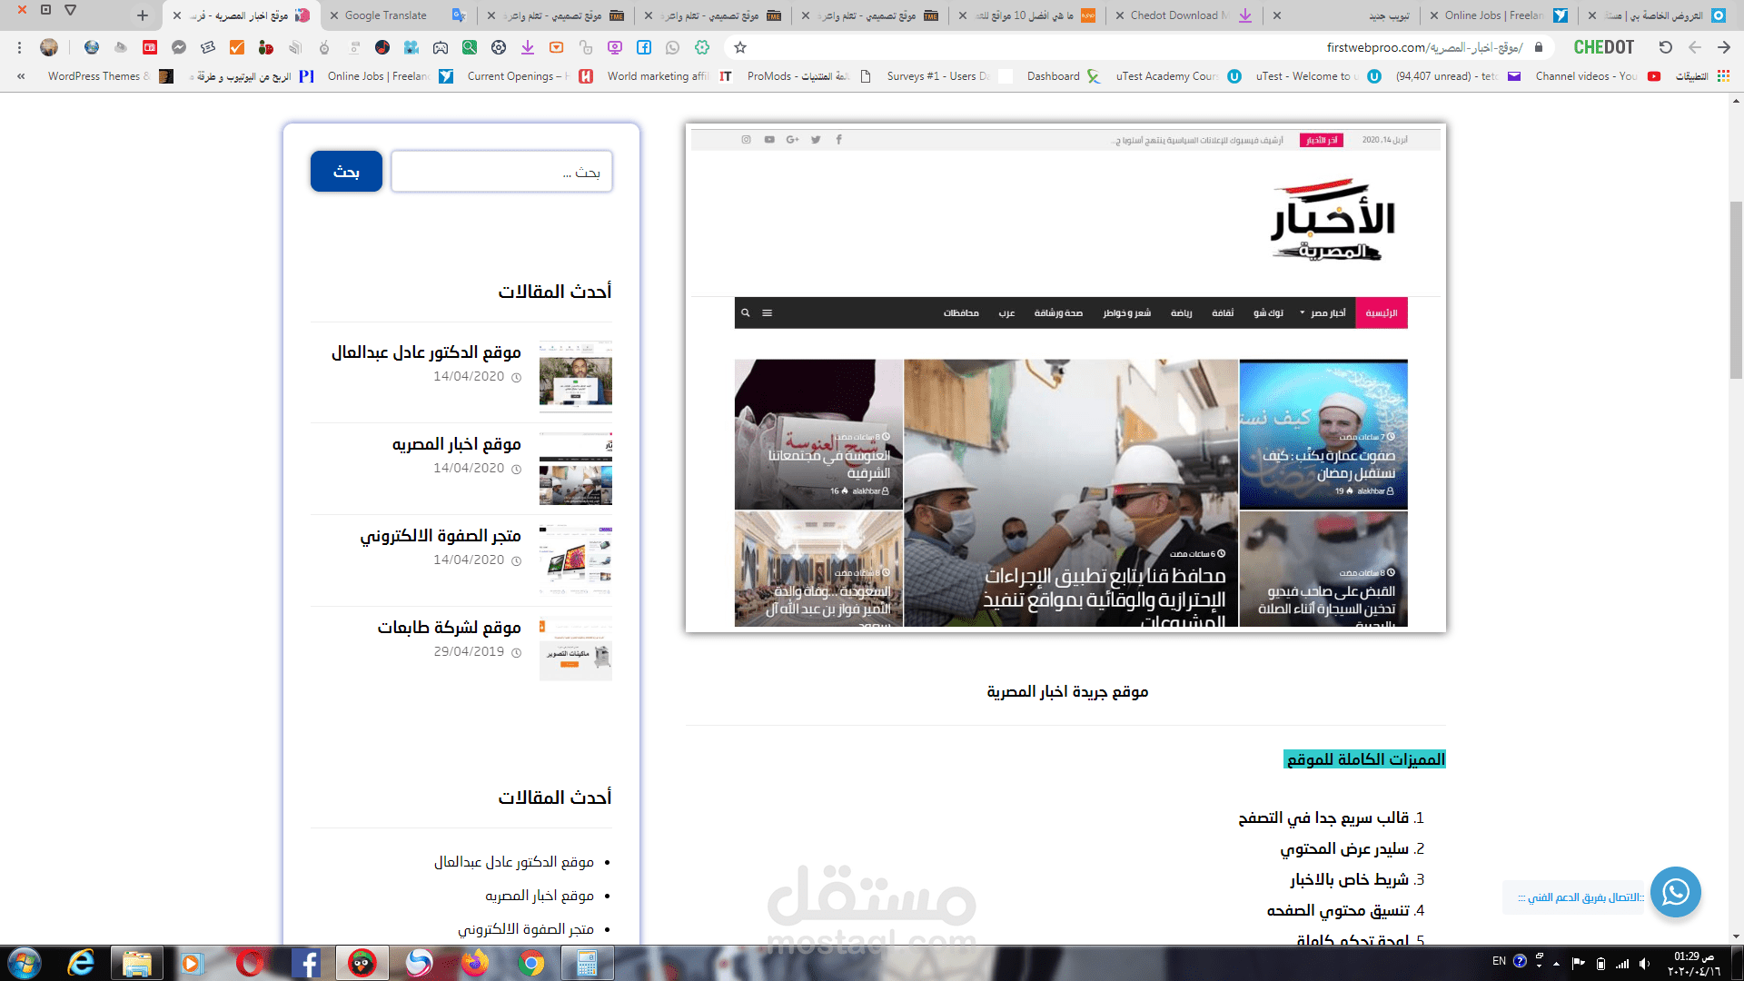The image size is (1744, 981).
Task: Click the Windows Start button
Action: [x=24, y=963]
